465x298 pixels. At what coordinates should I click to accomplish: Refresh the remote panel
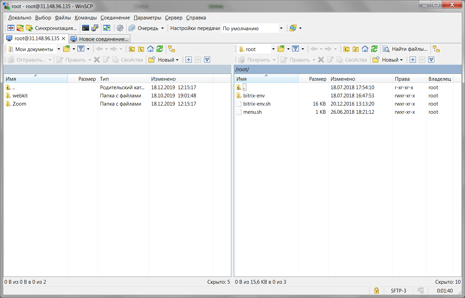tap(374, 49)
